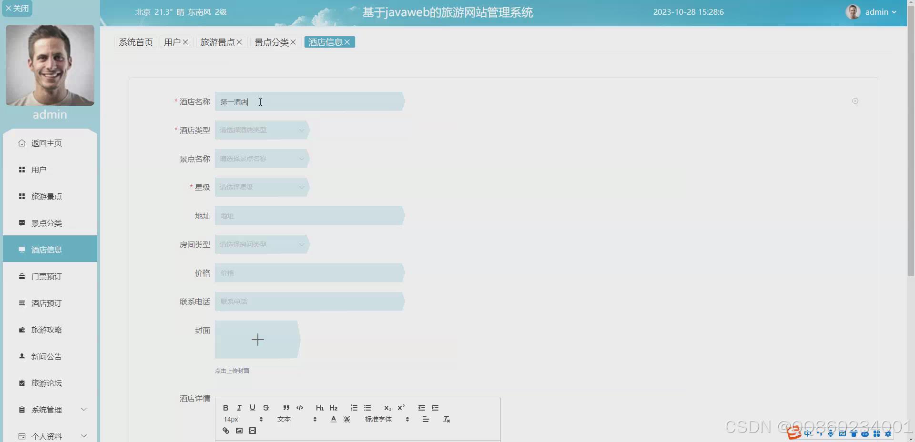The image size is (915, 442).
Task: Click the 联系电话 input field
Action: (310, 301)
